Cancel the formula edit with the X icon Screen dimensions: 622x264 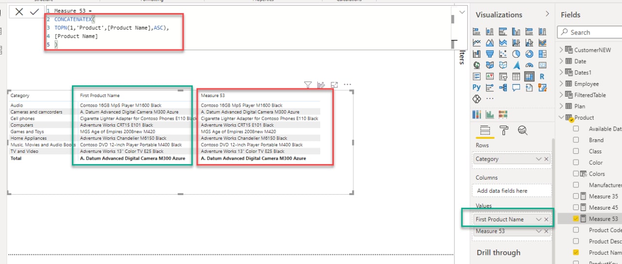[19, 12]
